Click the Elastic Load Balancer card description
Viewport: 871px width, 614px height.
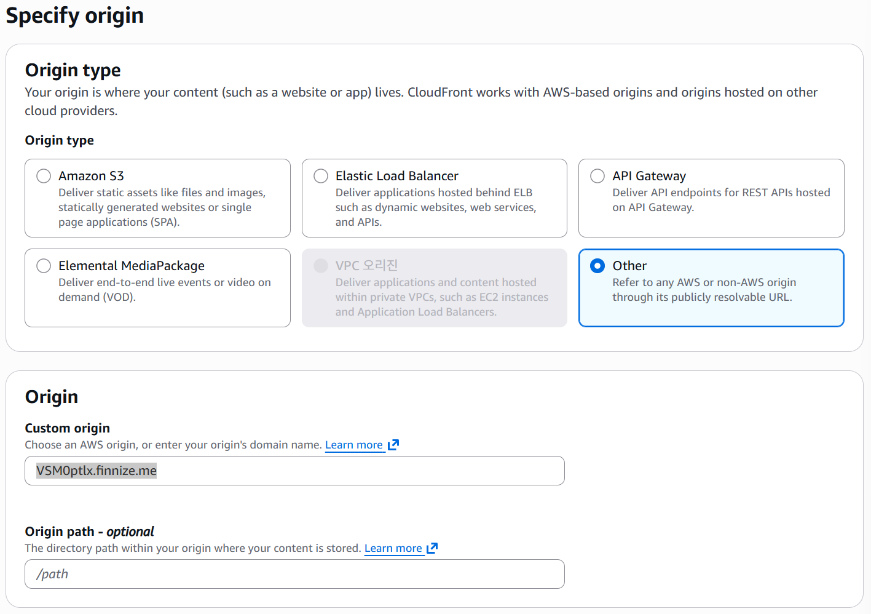[x=435, y=207]
